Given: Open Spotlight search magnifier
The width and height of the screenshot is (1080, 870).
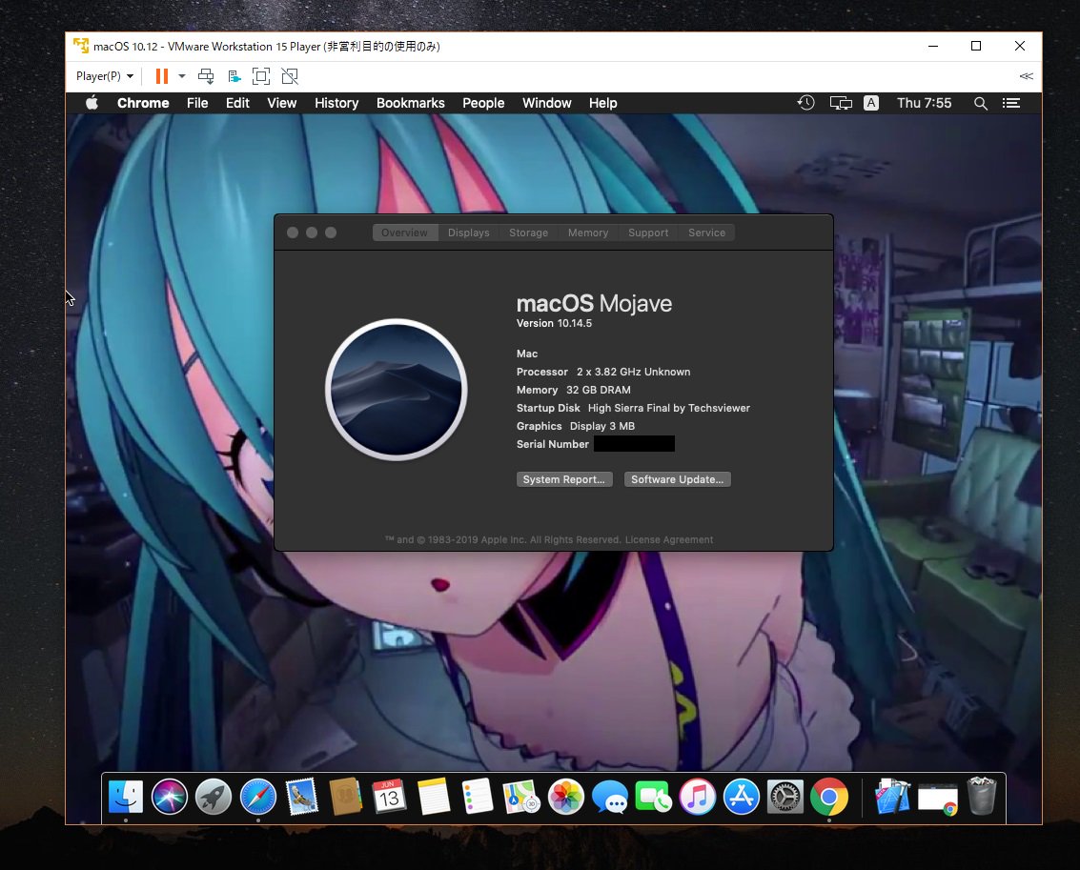Looking at the screenshot, I should click(x=981, y=103).
